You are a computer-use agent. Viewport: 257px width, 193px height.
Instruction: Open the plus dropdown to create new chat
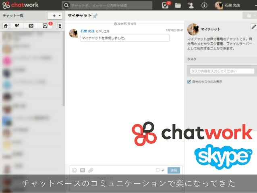(x=55, y=16)
